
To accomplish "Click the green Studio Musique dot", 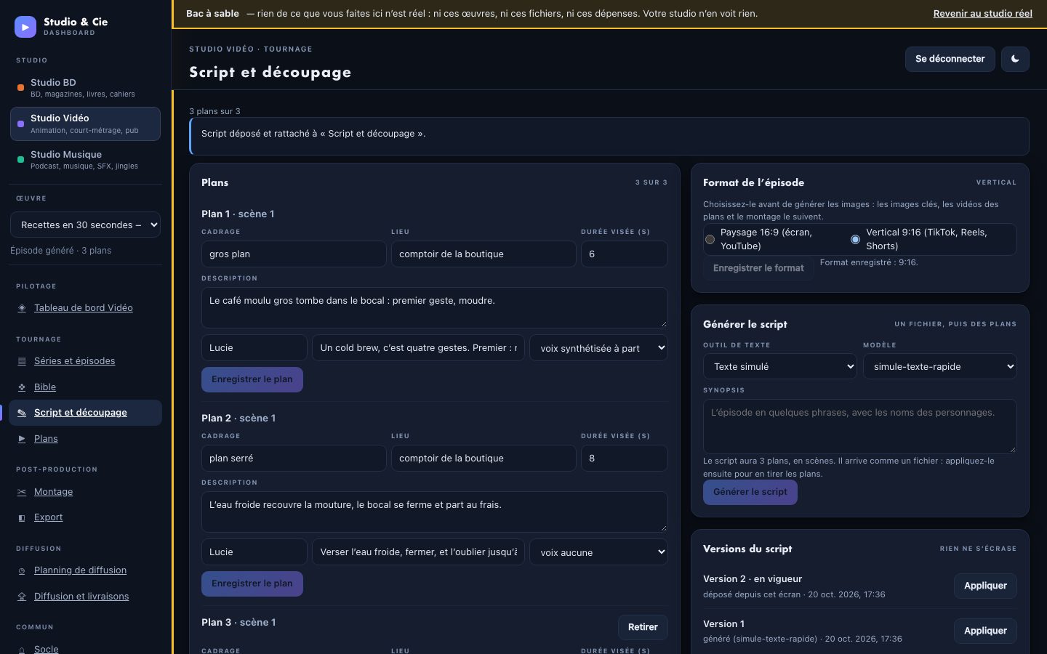I will tap(20, 160).
